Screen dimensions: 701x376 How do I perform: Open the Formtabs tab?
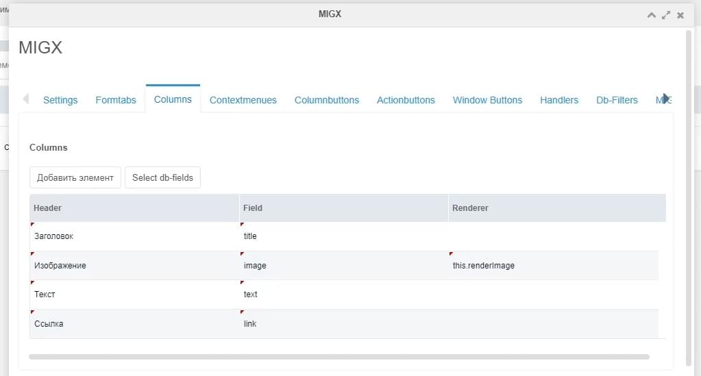pyautogui.click(x=116, y=100)
